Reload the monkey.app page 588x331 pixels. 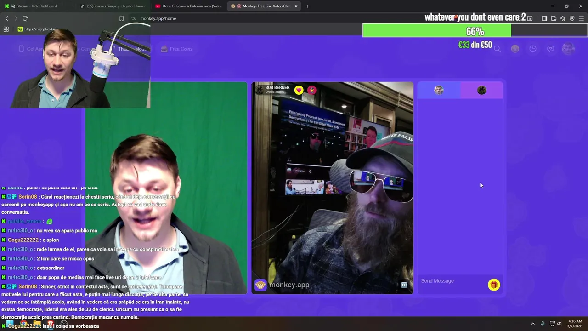point(25,18)
